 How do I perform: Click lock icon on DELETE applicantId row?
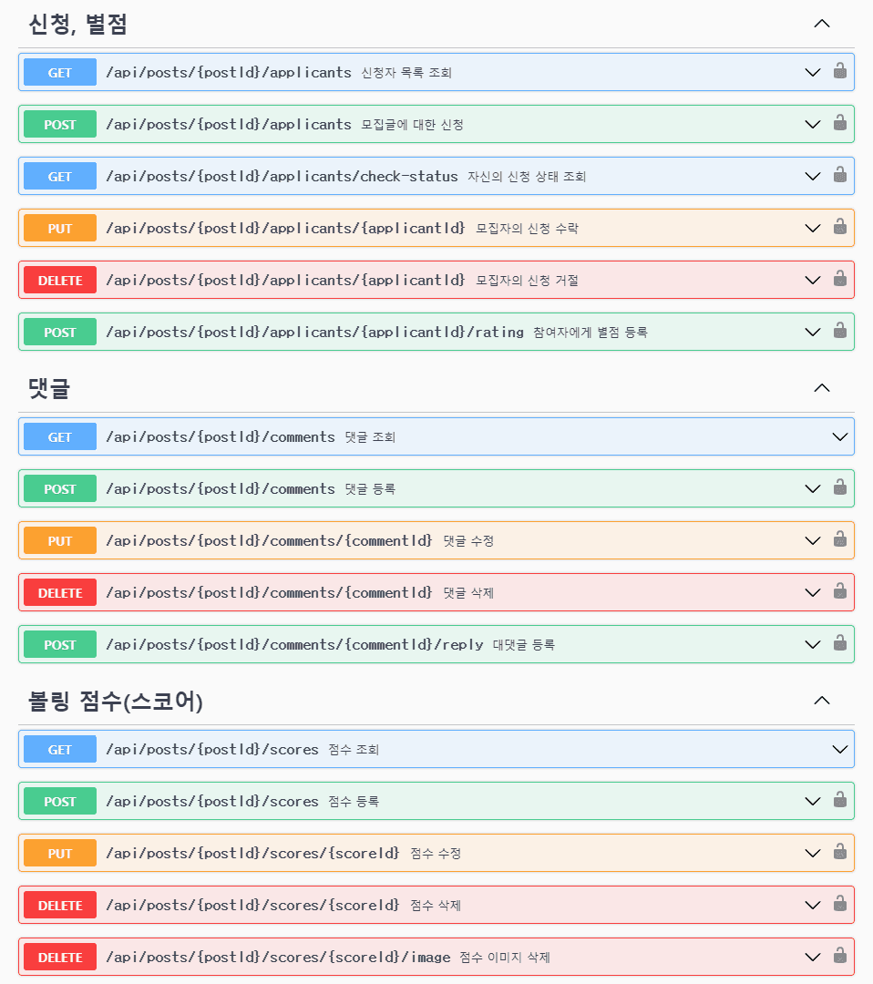click(x=839, y=280)
